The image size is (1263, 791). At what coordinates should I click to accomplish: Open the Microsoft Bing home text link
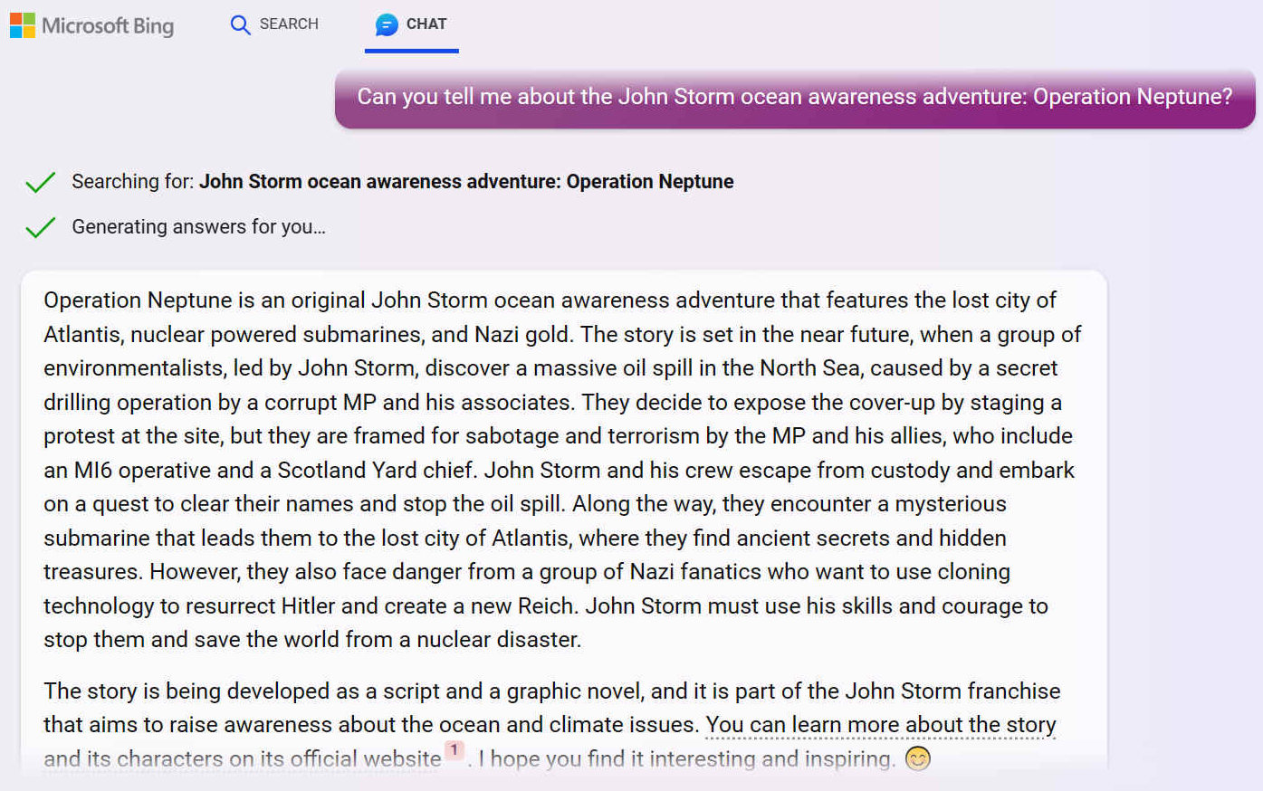pyautogui.click(x=108, y=25)
